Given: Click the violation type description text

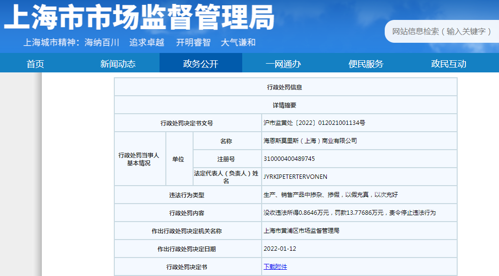Looking at the screenshot, I should 331,195.
